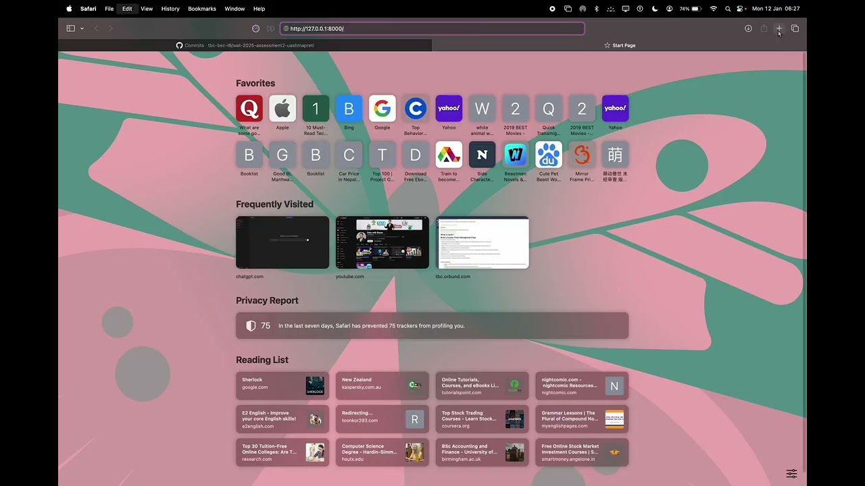Open the Edit menu
This screenshot has height=486, width=865.
point(127,9)
